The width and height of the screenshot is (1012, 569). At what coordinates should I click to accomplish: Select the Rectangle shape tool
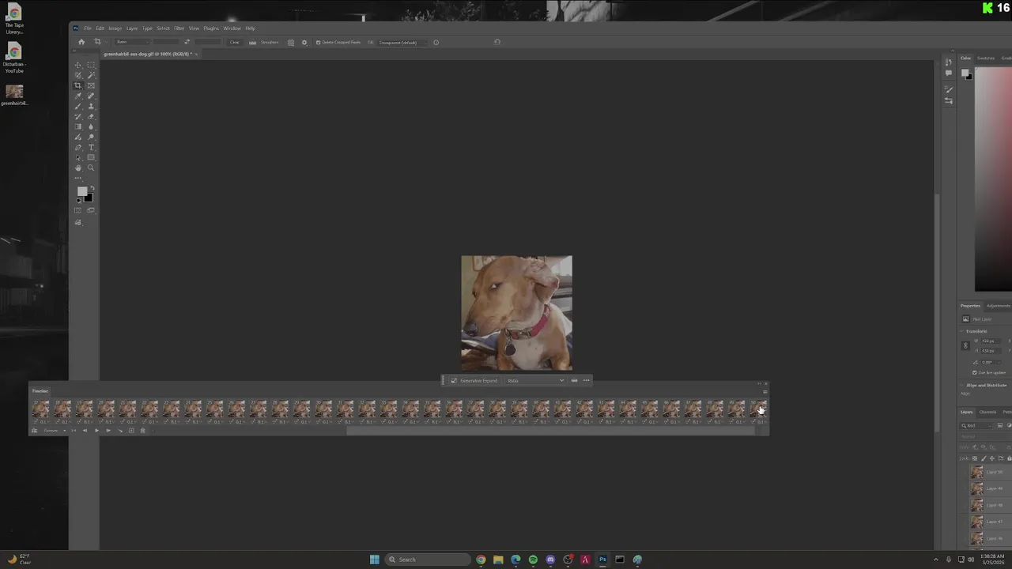tap(91, 157)
